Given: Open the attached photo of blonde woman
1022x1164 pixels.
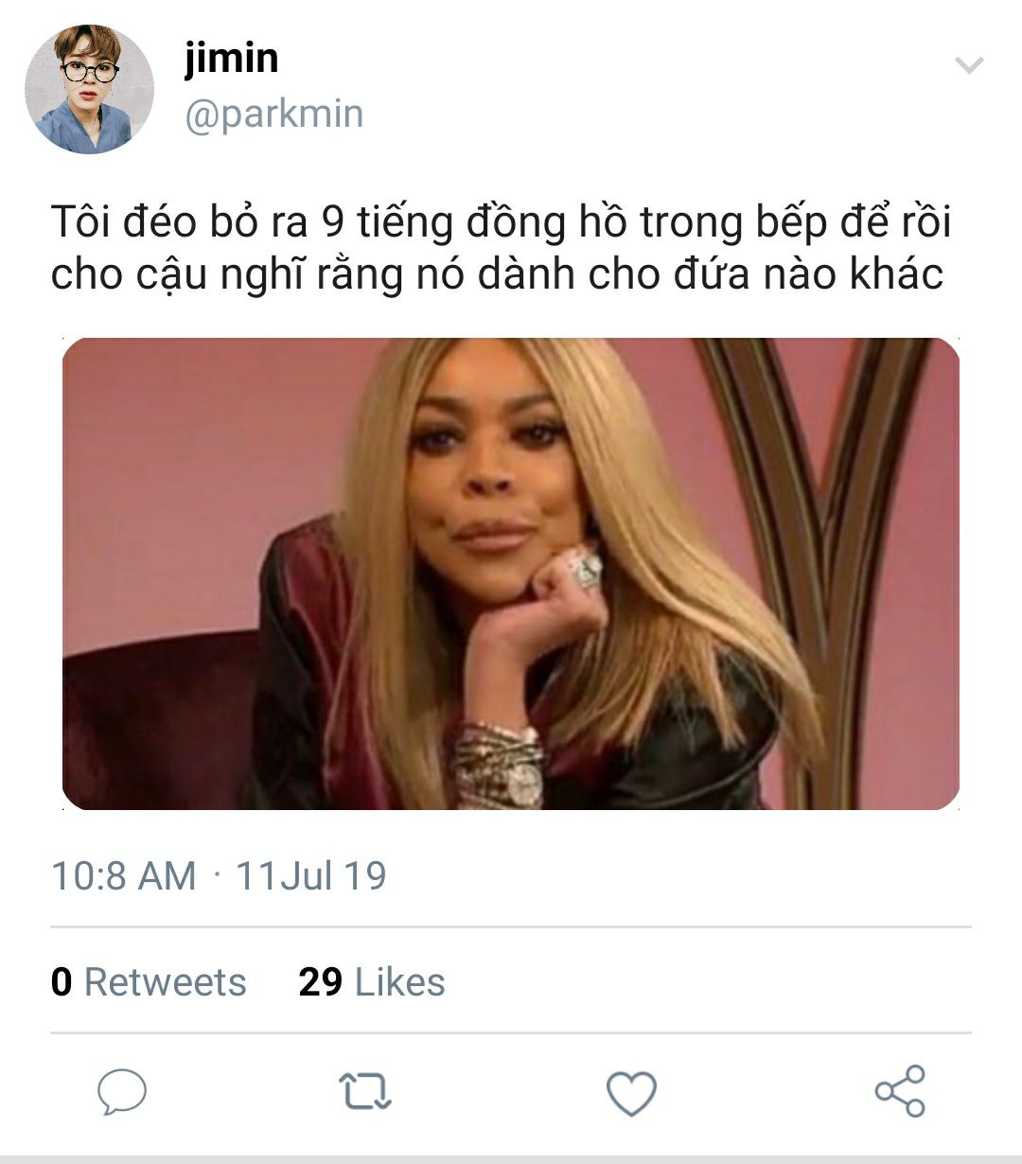Looking at the screenshot, I should coord(511,573).
